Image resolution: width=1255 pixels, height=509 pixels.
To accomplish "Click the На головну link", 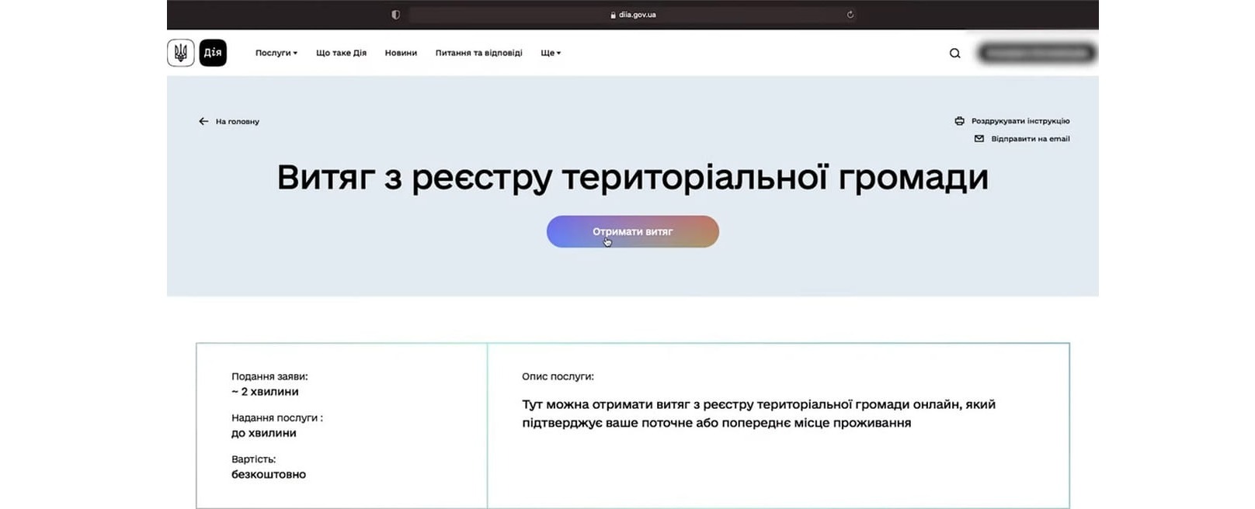I will click(x=237, y=122).
